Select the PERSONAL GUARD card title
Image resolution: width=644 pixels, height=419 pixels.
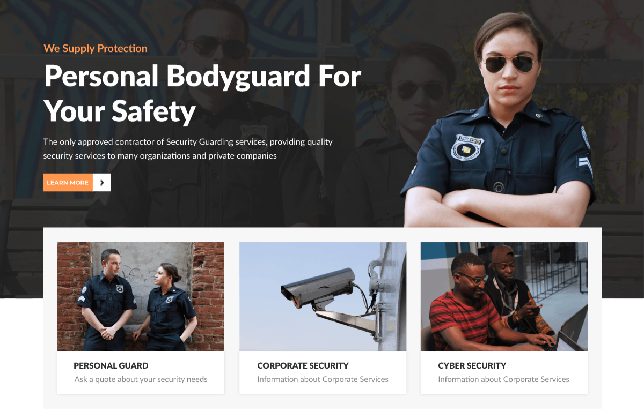click(x=111, y=366)
